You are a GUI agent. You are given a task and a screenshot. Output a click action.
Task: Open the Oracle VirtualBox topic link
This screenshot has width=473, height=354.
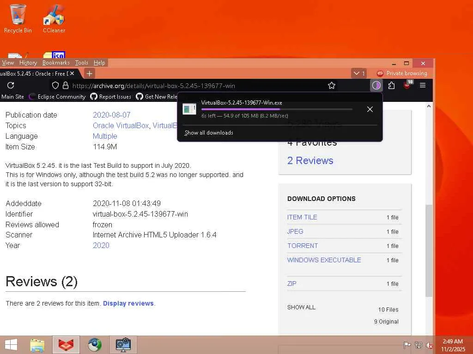pyautogui.click(x=121, y=125)
